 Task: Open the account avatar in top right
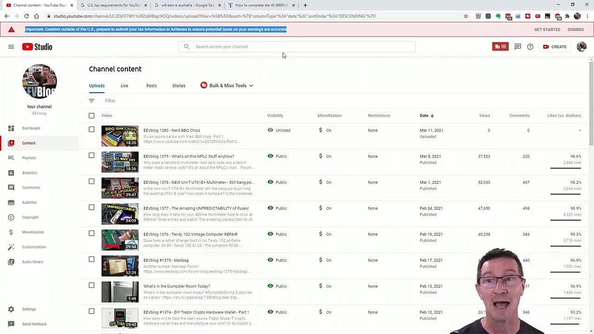tap(581, 47)
